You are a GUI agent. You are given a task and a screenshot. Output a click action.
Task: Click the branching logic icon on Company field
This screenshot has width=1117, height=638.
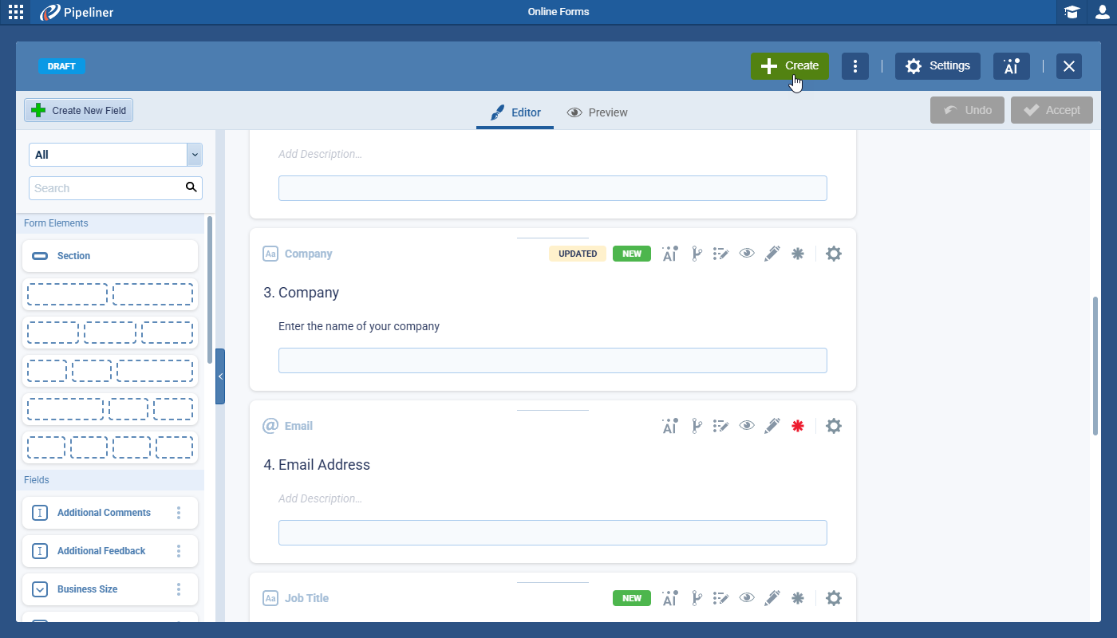[696, 254]
